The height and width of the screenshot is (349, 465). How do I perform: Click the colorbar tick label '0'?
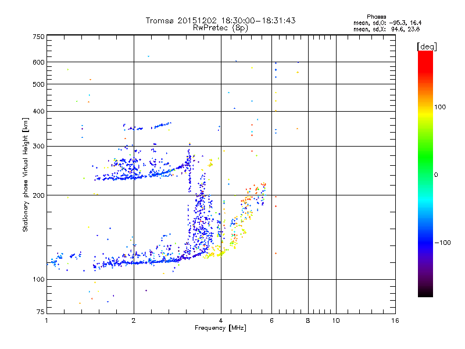[x=435, y=174]
